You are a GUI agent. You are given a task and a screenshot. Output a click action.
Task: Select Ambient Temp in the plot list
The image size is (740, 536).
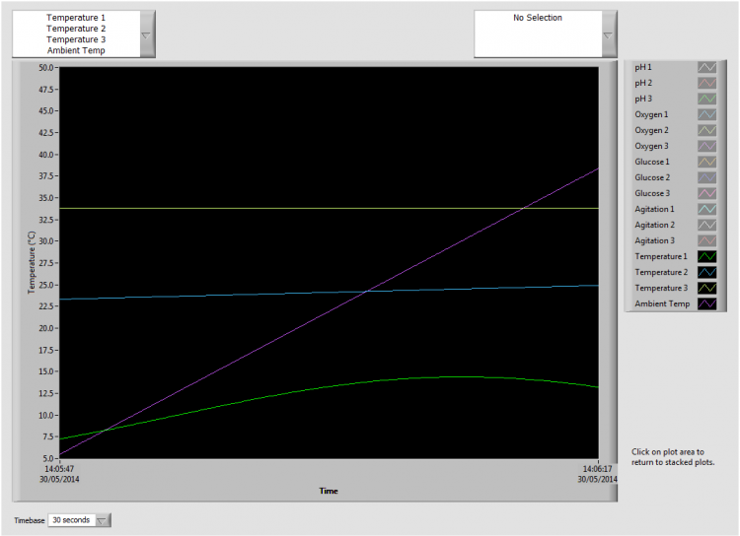click(76, 50)
